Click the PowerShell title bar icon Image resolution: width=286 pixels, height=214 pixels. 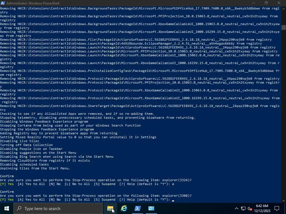pyautogui.click(x=3, y=3)
